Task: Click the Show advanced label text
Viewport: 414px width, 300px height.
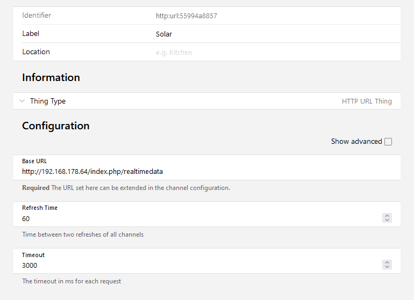Action: [x=356, y=142]
